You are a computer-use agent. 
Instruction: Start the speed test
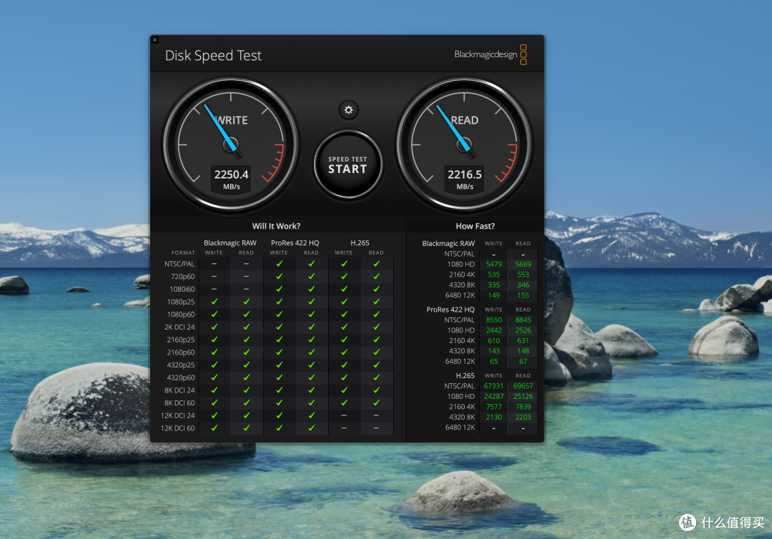point(348,165)
